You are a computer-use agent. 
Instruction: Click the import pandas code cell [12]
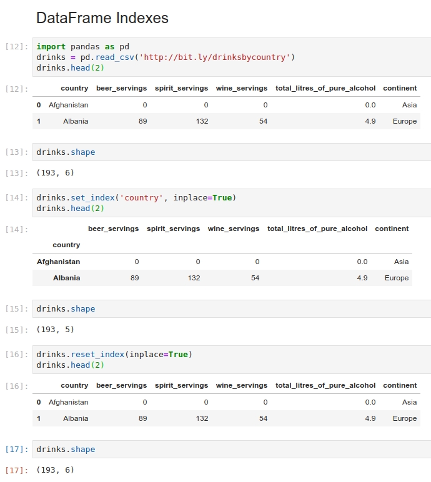click(x=232, y=57)
